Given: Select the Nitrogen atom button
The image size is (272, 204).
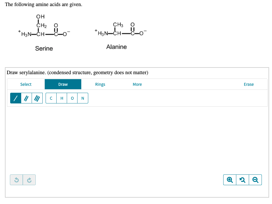Looking at the screenshot, I should point(82,98).
